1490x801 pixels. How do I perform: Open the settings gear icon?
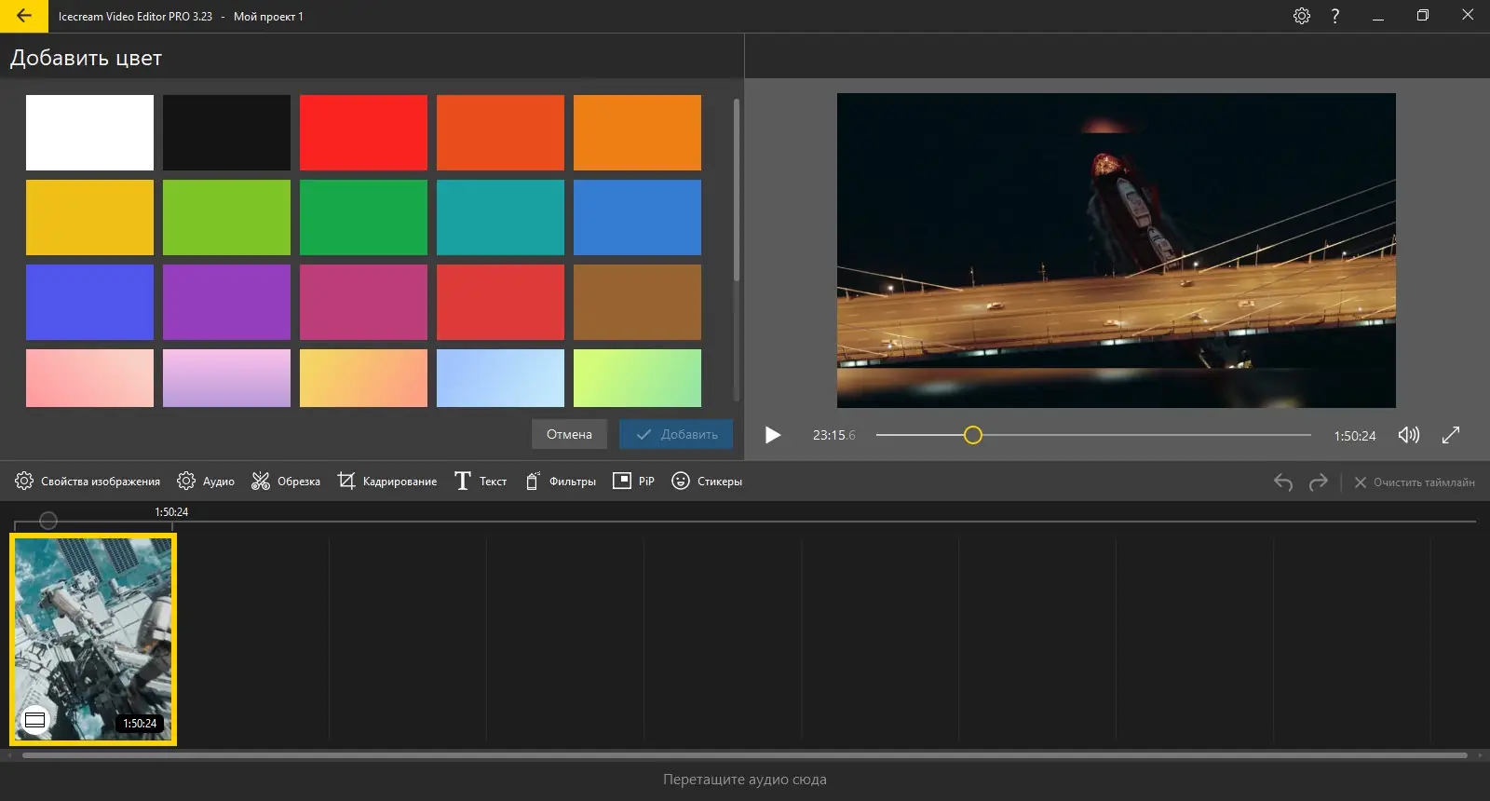click(x=1302, y=16)
